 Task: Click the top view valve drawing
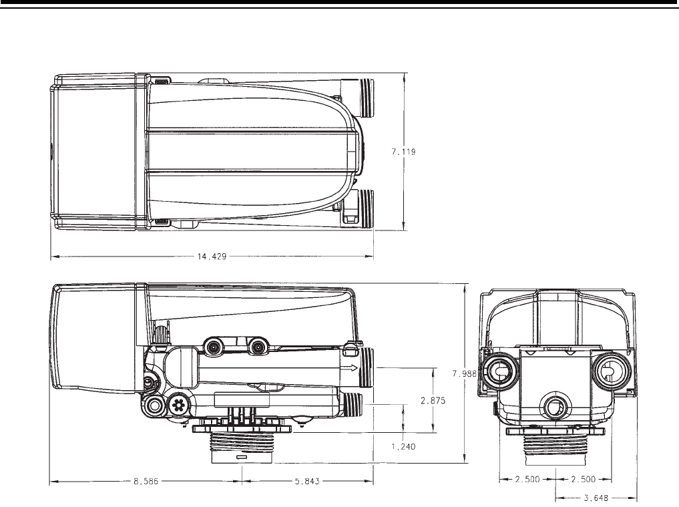[212, 152]
